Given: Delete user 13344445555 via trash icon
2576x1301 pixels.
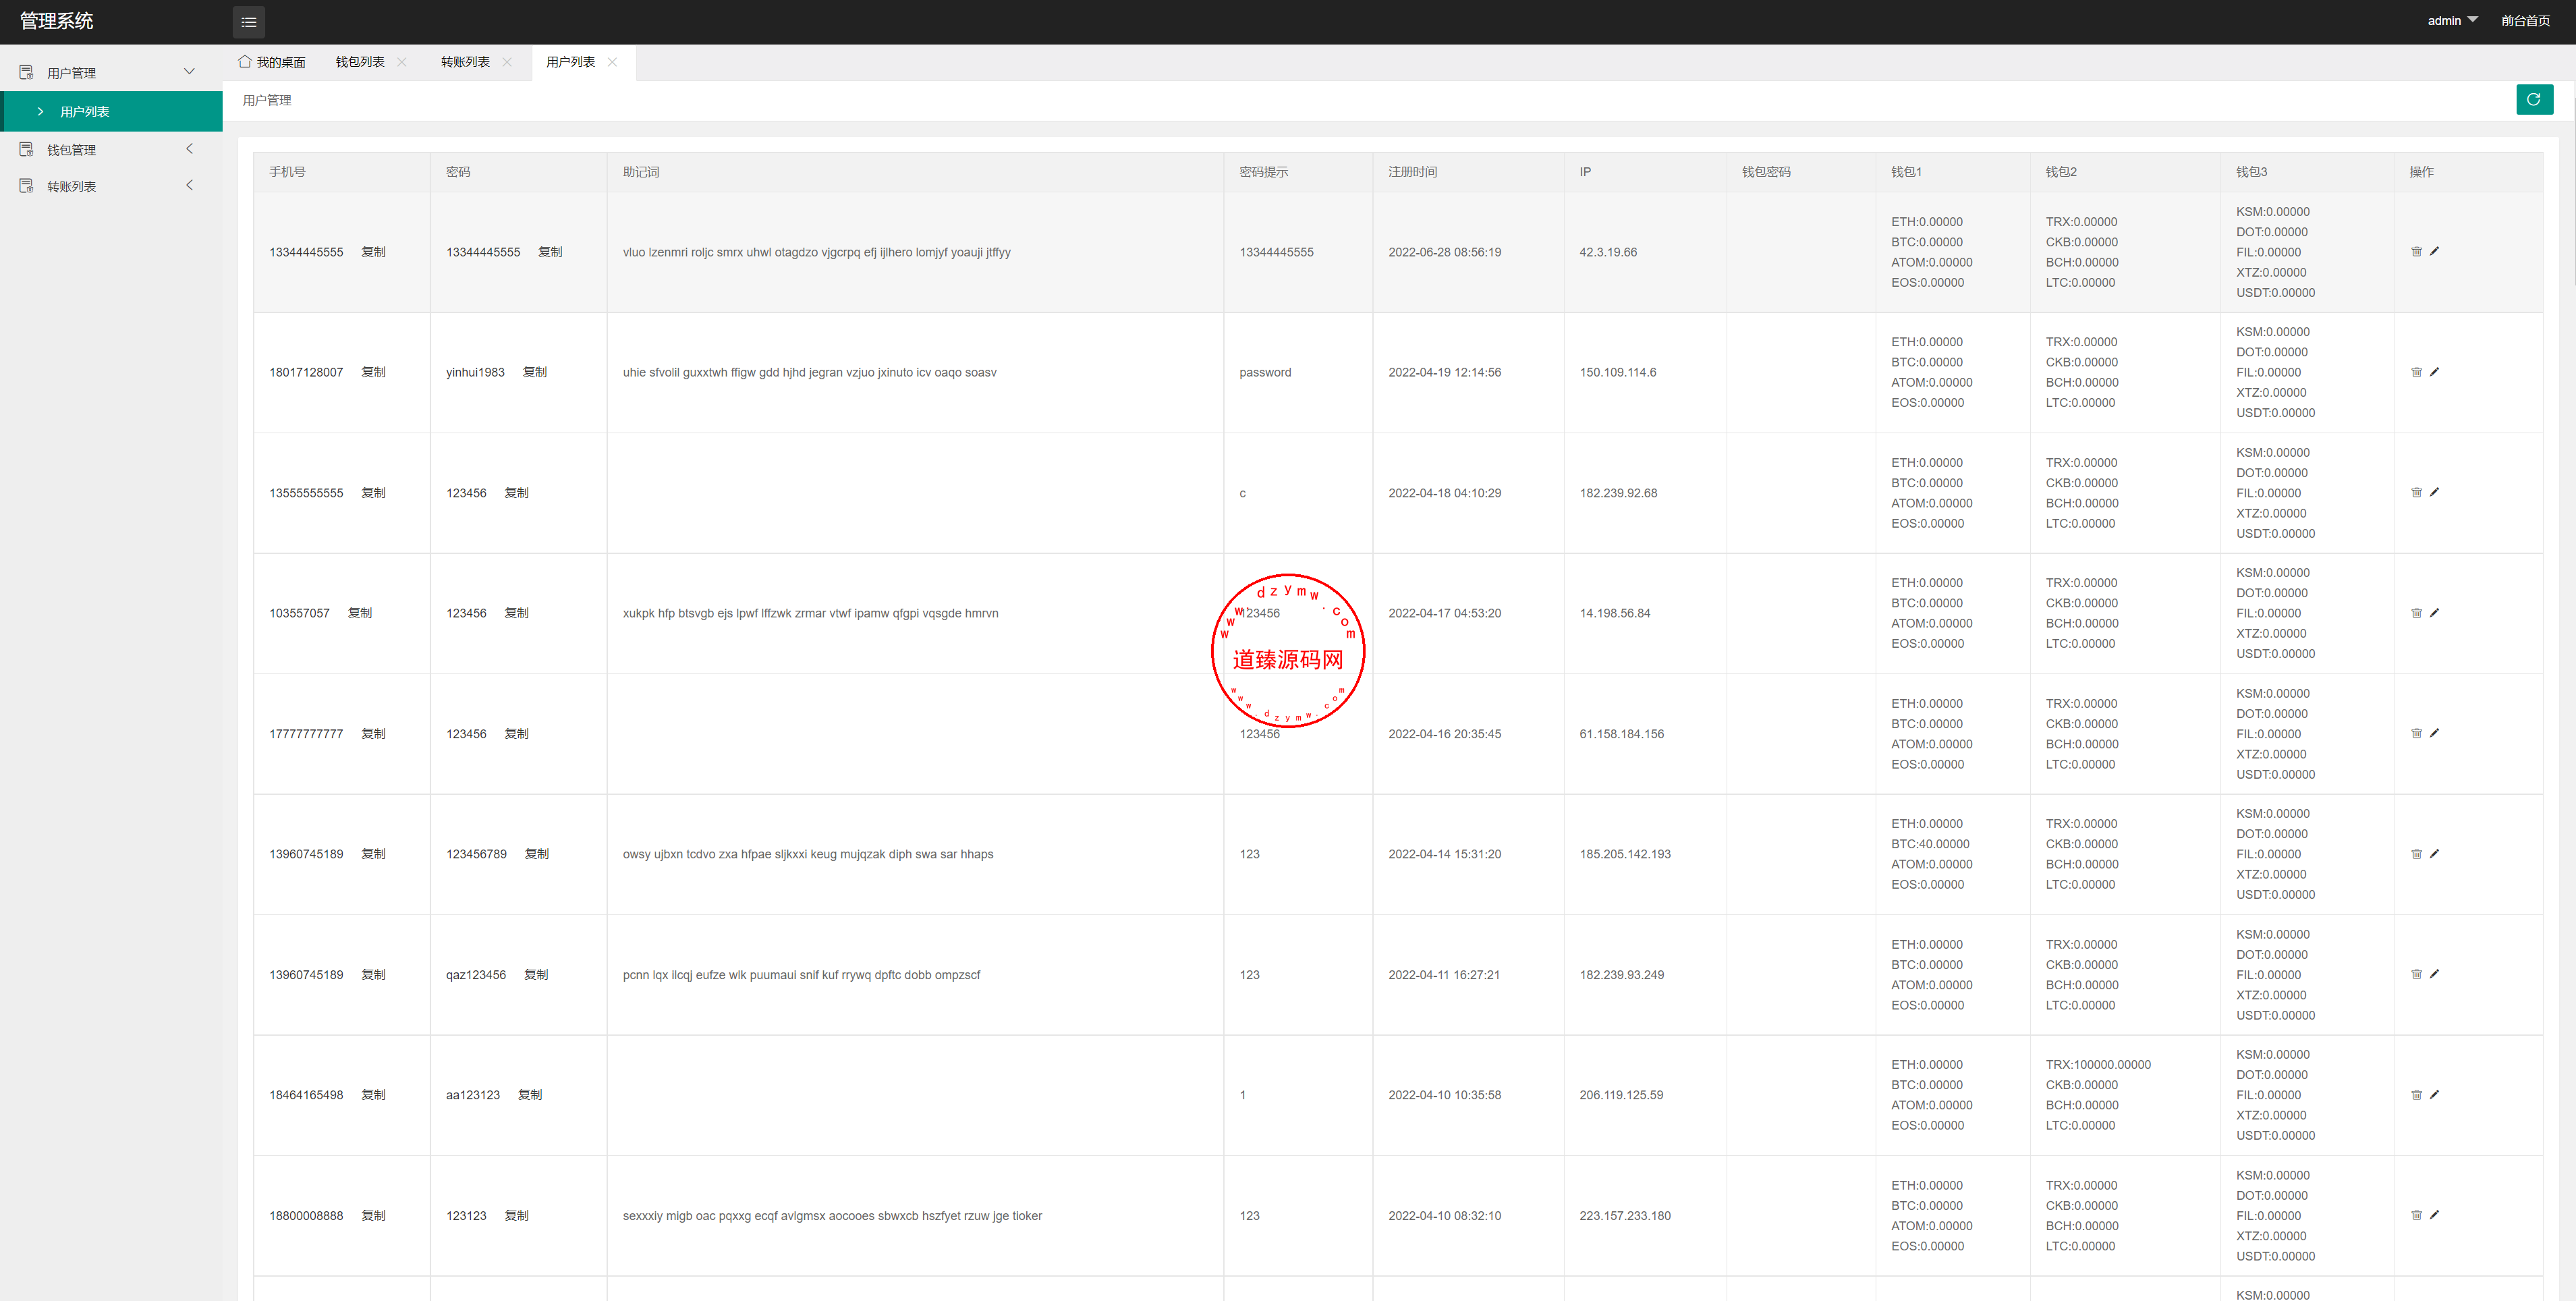Looking at the screenshot, I should pos(2416,252).
